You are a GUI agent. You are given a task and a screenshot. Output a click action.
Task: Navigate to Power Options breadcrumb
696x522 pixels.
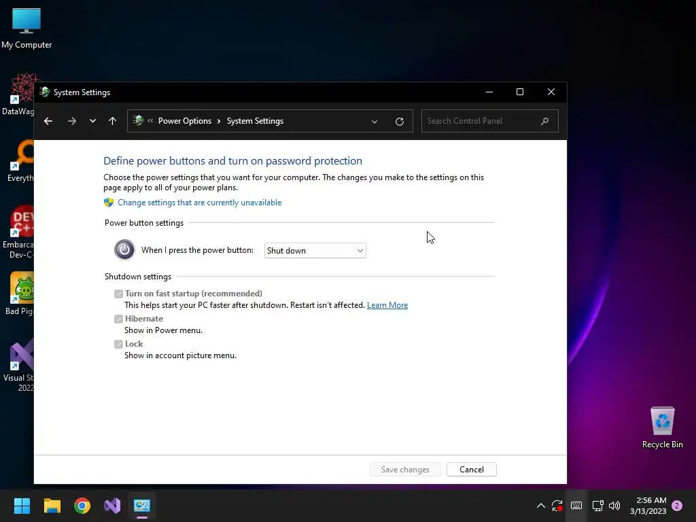click(x=185, y=121)
